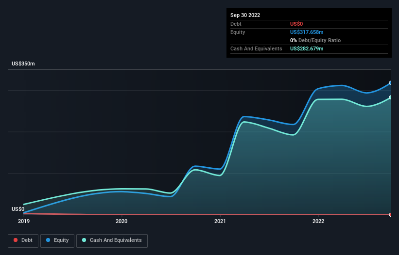The height and width of the screenshot is (255, 399).
Task: Select the red Debt endpoint marker
Action: pos(391,215)
